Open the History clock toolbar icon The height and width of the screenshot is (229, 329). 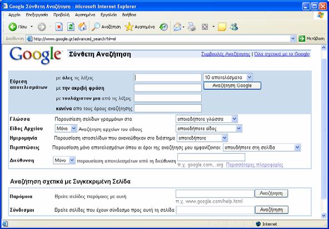[163, 27]
